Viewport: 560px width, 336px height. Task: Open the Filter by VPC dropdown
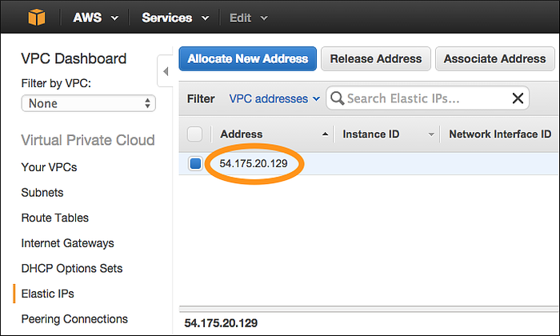(88, 103)
